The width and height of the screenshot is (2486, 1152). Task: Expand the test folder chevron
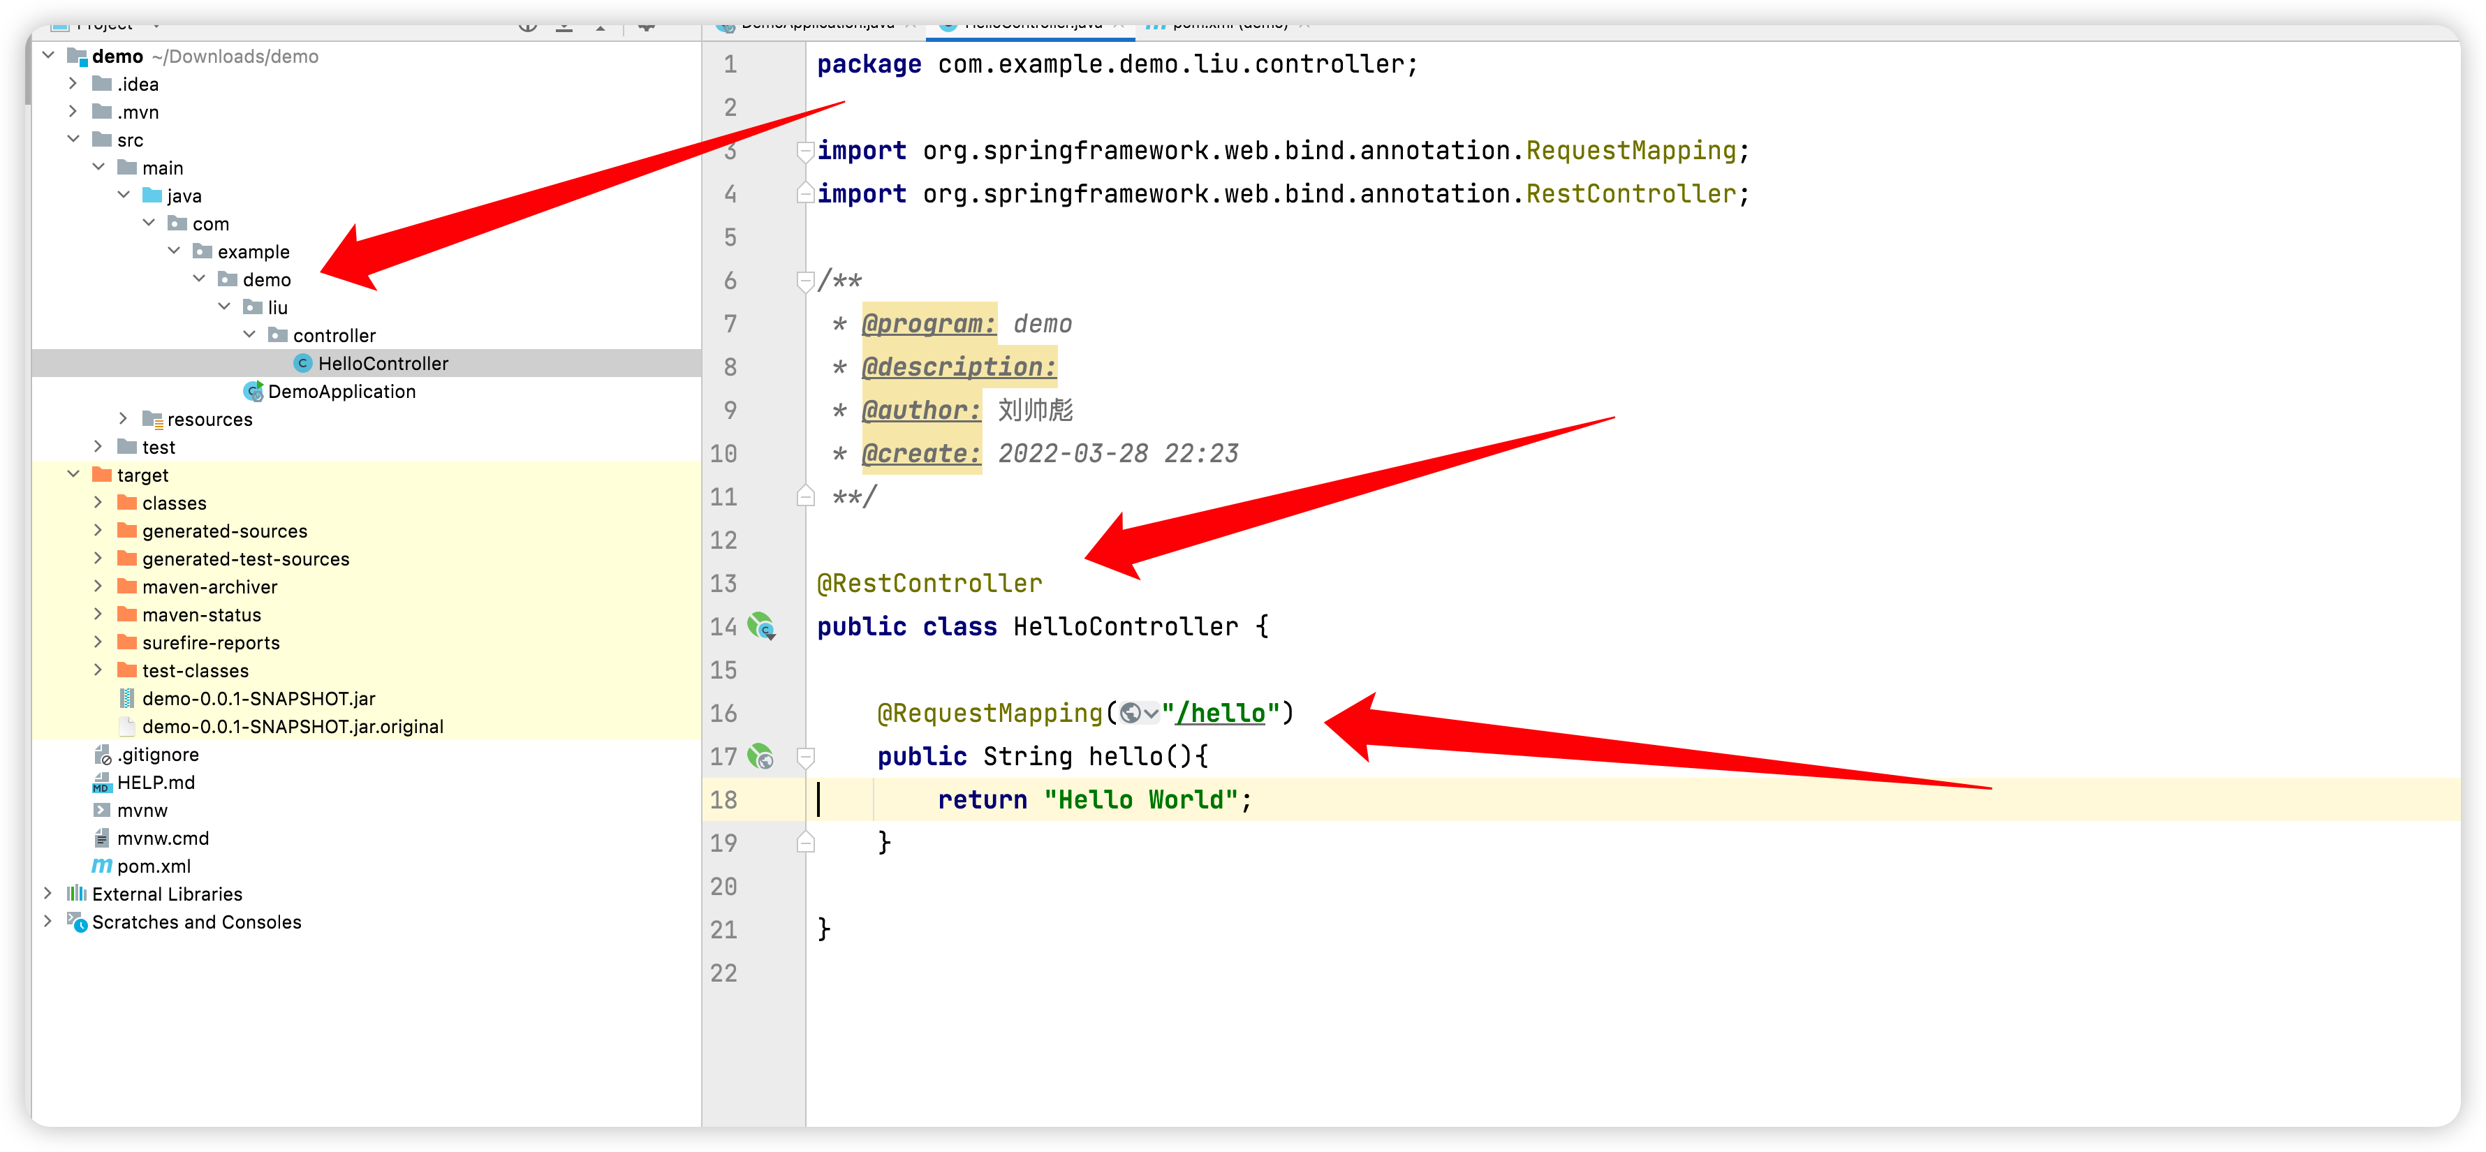click(x=98, y=447)
